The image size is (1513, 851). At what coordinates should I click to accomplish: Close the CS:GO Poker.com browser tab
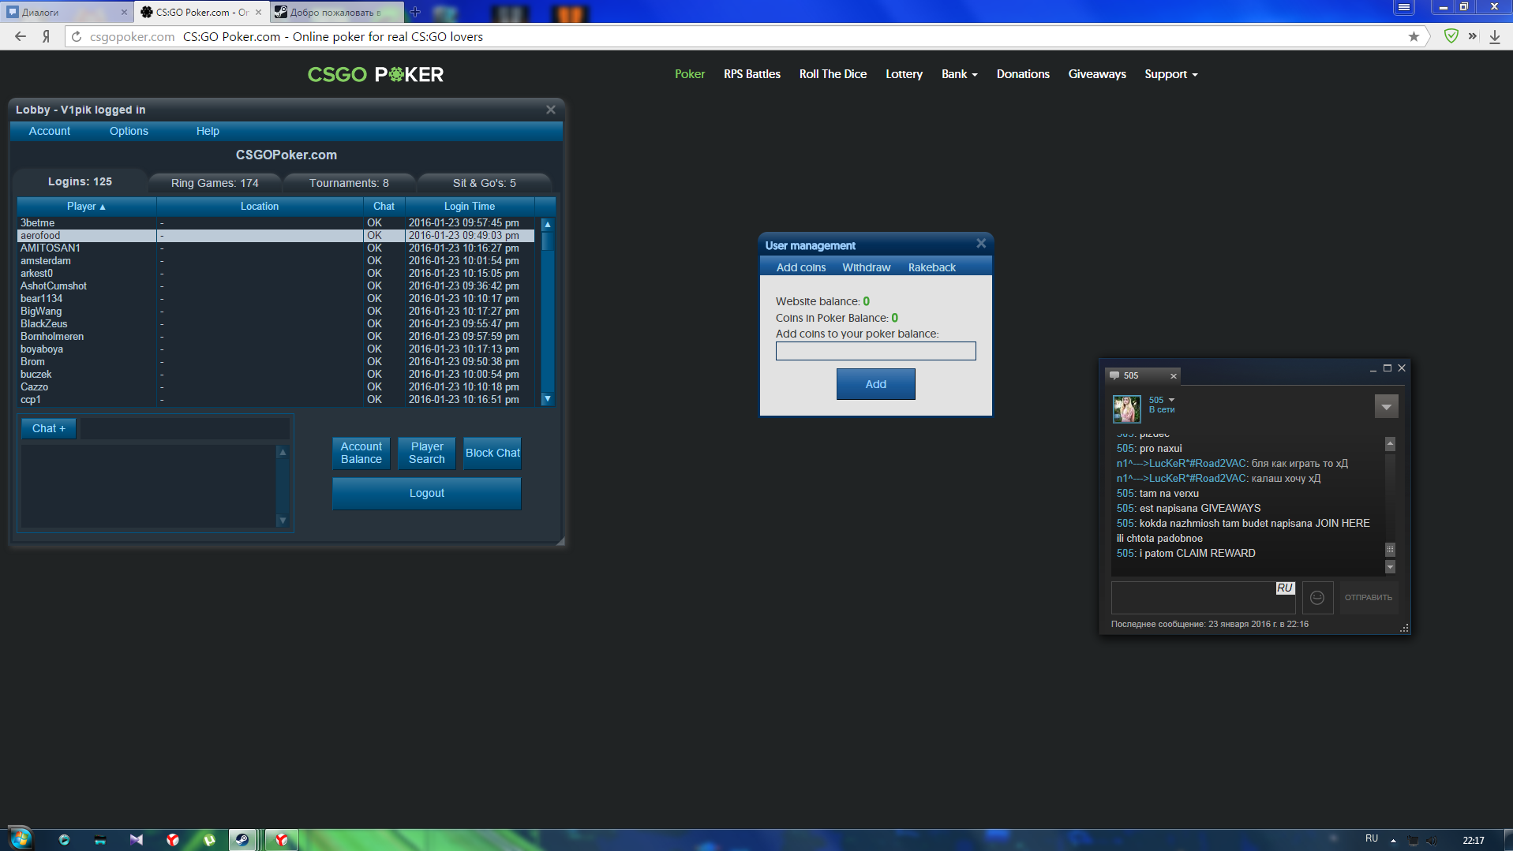click(258, 12)
